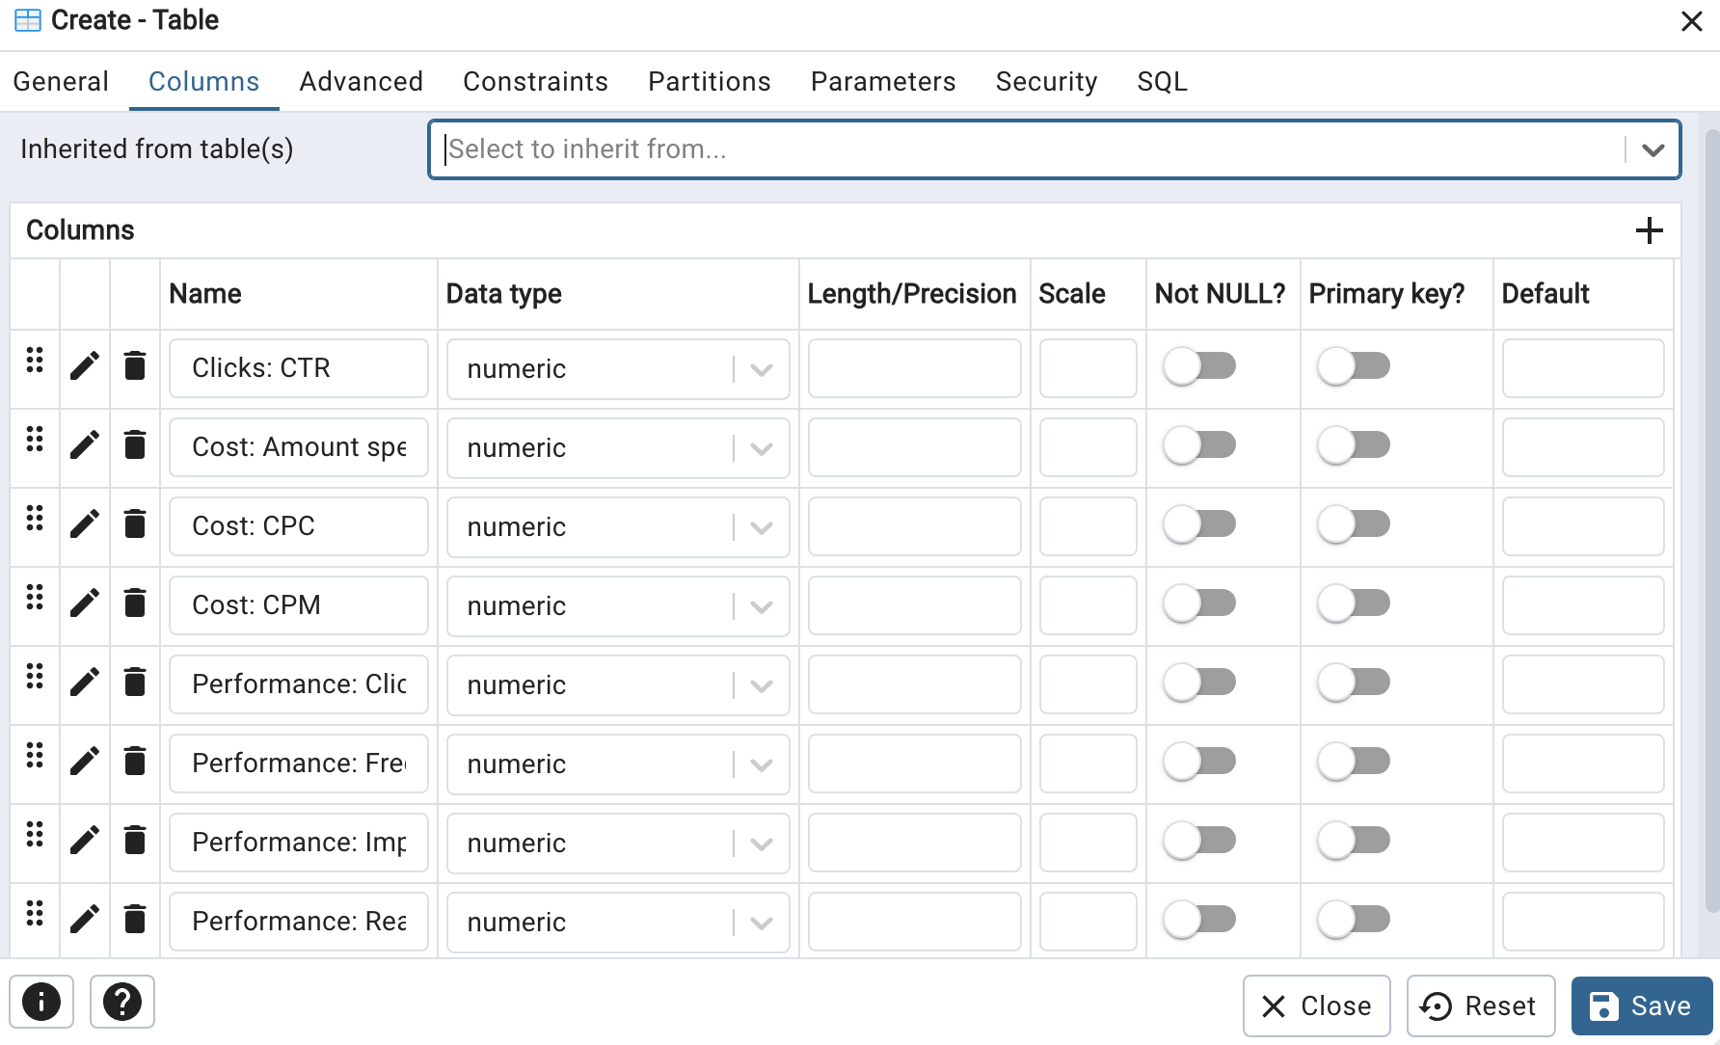View the SQL tab

pos(1162,82)
